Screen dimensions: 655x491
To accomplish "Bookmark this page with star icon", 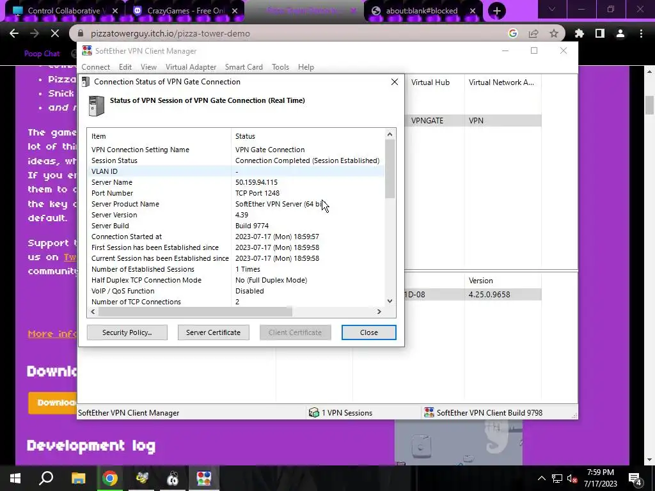I will [x=554, y=33].
